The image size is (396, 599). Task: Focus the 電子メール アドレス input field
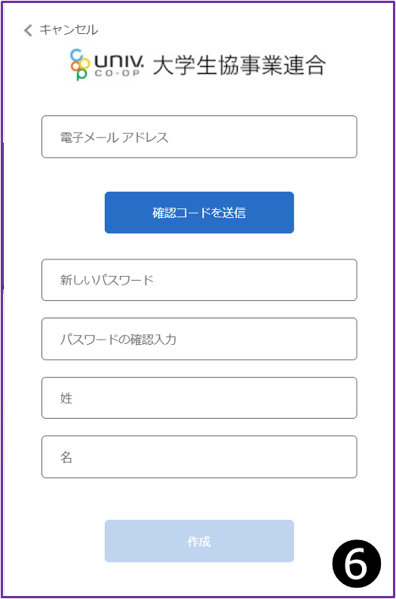click(199, 137)
